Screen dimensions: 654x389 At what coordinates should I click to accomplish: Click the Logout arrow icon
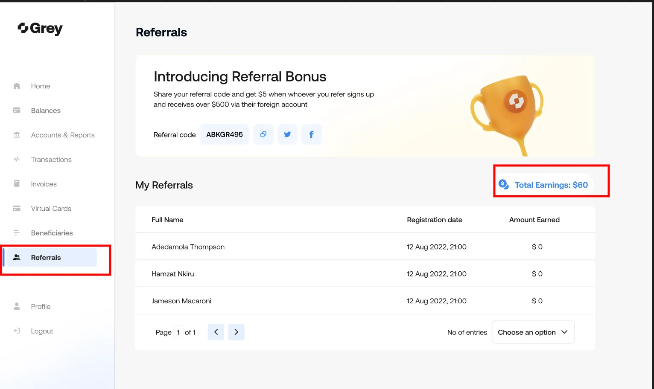[x=17, y=331]
